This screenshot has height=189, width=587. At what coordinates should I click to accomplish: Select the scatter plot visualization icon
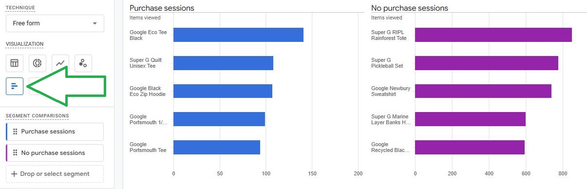83,63
